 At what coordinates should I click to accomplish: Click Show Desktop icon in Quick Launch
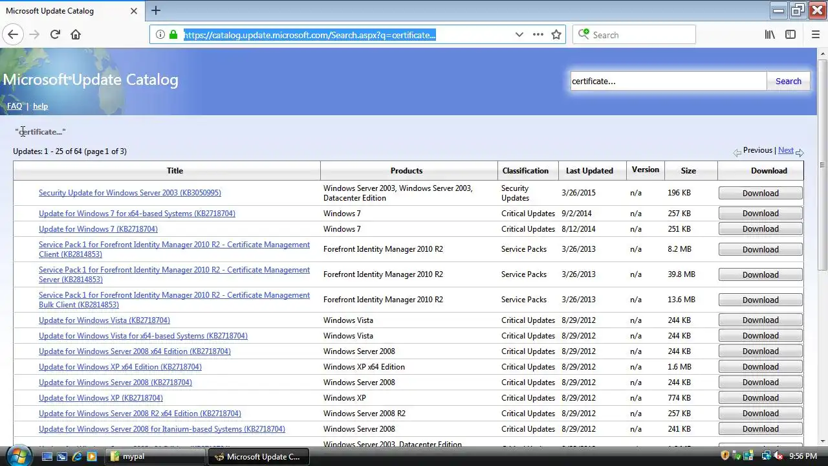(47, 456)
